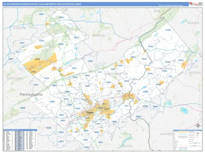The height and width of the screenshot is (154, 205).
Task: Click ZIP code 07882 label
Action: [x=158, y=84]
